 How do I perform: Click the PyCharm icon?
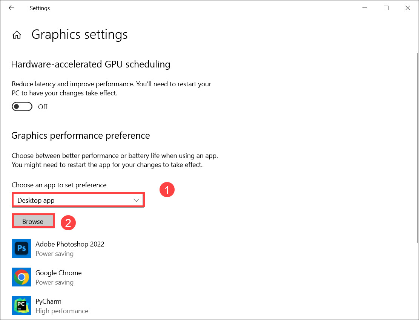[x=21, y=306]
